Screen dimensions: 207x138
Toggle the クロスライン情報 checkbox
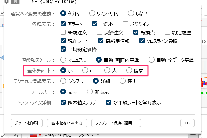pyautogui.click(x=142, y=41)
